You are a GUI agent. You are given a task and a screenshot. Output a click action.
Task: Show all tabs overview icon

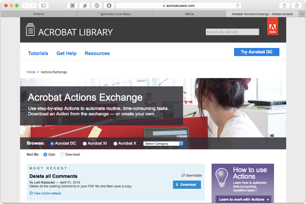[296, 6]
